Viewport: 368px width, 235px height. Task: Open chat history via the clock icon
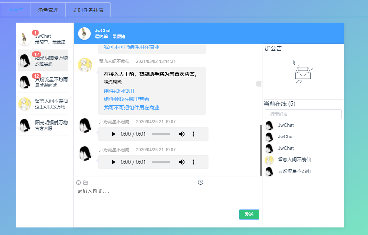coord(201,182)
